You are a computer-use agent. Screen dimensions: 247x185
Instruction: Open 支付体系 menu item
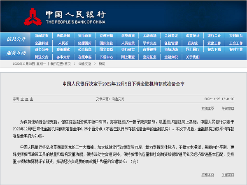pos(236,36)
